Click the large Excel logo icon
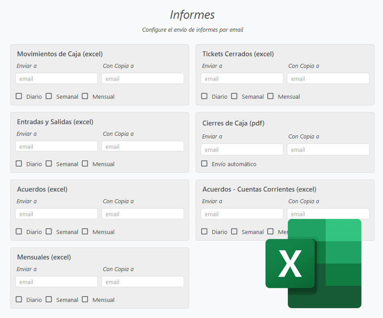383x318 pixels. (313, 264)
